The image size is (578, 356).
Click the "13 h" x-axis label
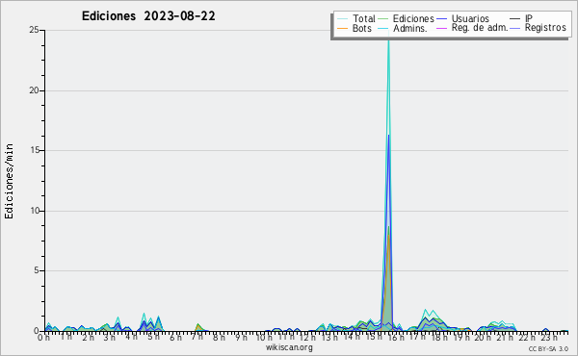tap(328, 338)
